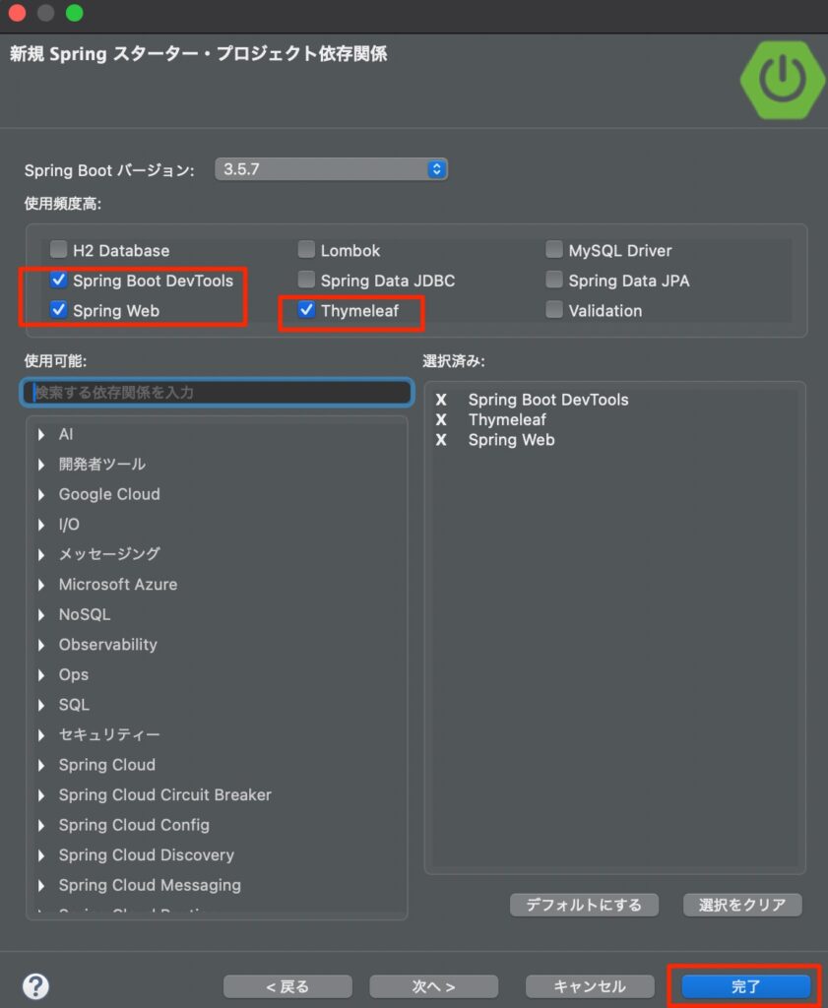Screen dimensions: 828x1008
Task: Click the help question mark icon
Action: pyautogui.click(x=35, y=985)
